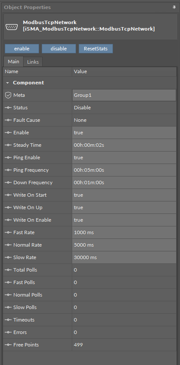This screenshot has height=365, width=180.
Task: Click the slot icon beside Ping Frequency
Action: click(x=8, y=170)
